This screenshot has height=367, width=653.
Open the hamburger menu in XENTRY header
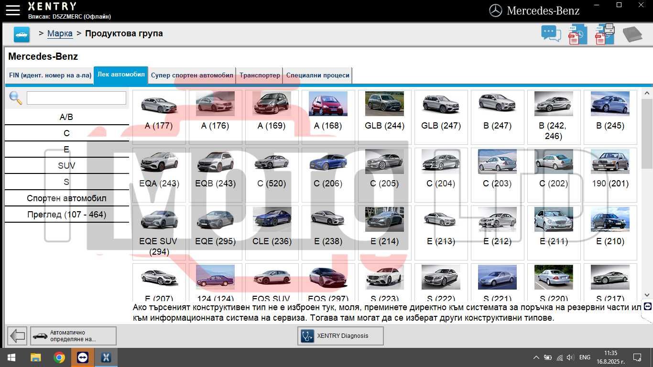(12, 11)
